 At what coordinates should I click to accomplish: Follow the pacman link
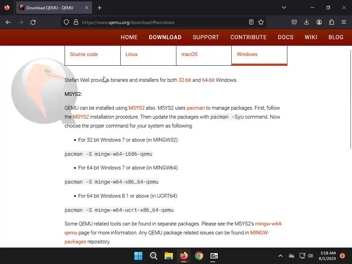click(196, 108)
